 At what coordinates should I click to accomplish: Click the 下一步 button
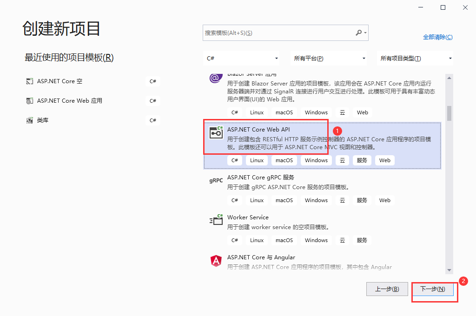434,289
